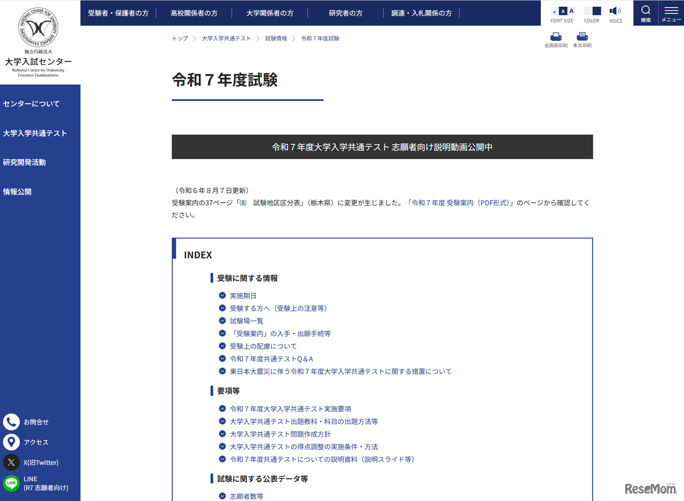Open the アクセス location pin icon
684x501 pixels.
[11, 442]
